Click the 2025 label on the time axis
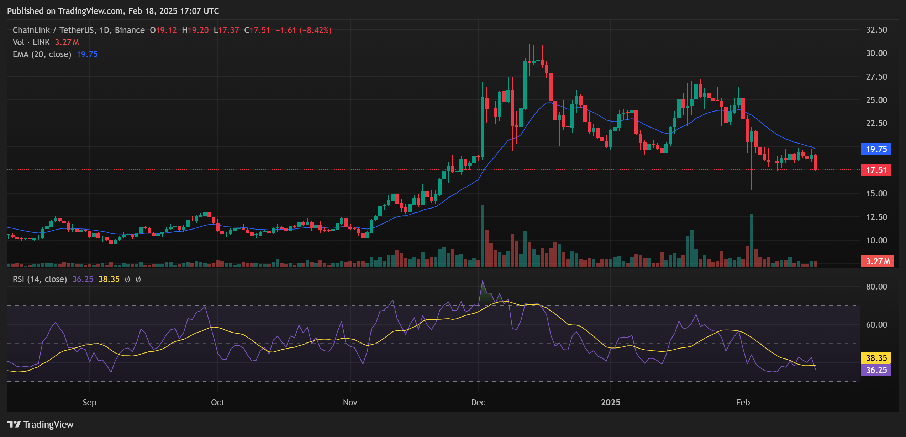Screen dimensions: 906x437 (611, 403)
